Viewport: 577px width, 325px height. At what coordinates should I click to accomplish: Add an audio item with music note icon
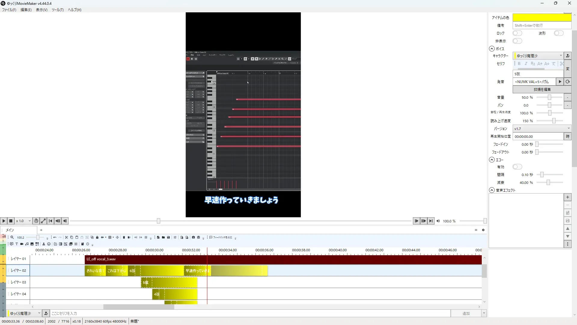pyautogui.click(x=27, y=244)
